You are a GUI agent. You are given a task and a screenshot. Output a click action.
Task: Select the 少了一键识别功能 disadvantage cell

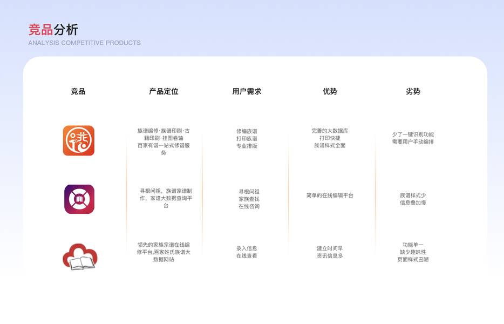[x=413, y=138]
